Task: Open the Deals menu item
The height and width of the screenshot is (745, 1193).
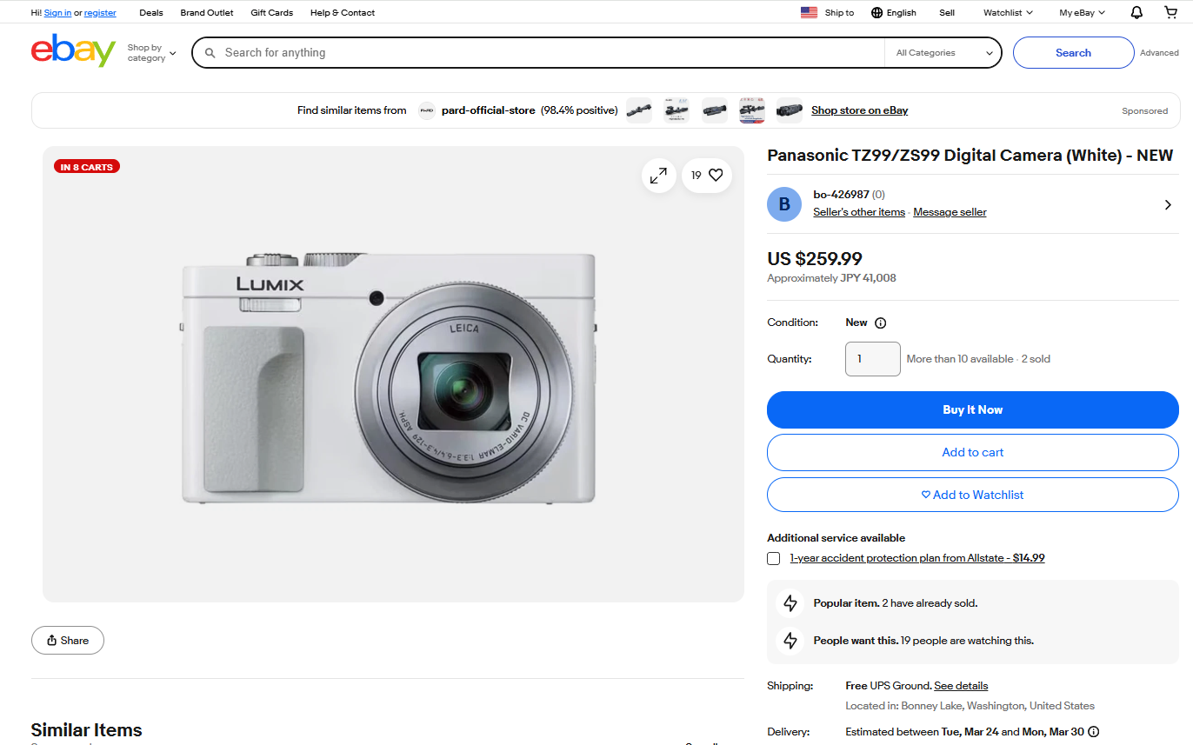Action: click(x=150, y=11)
